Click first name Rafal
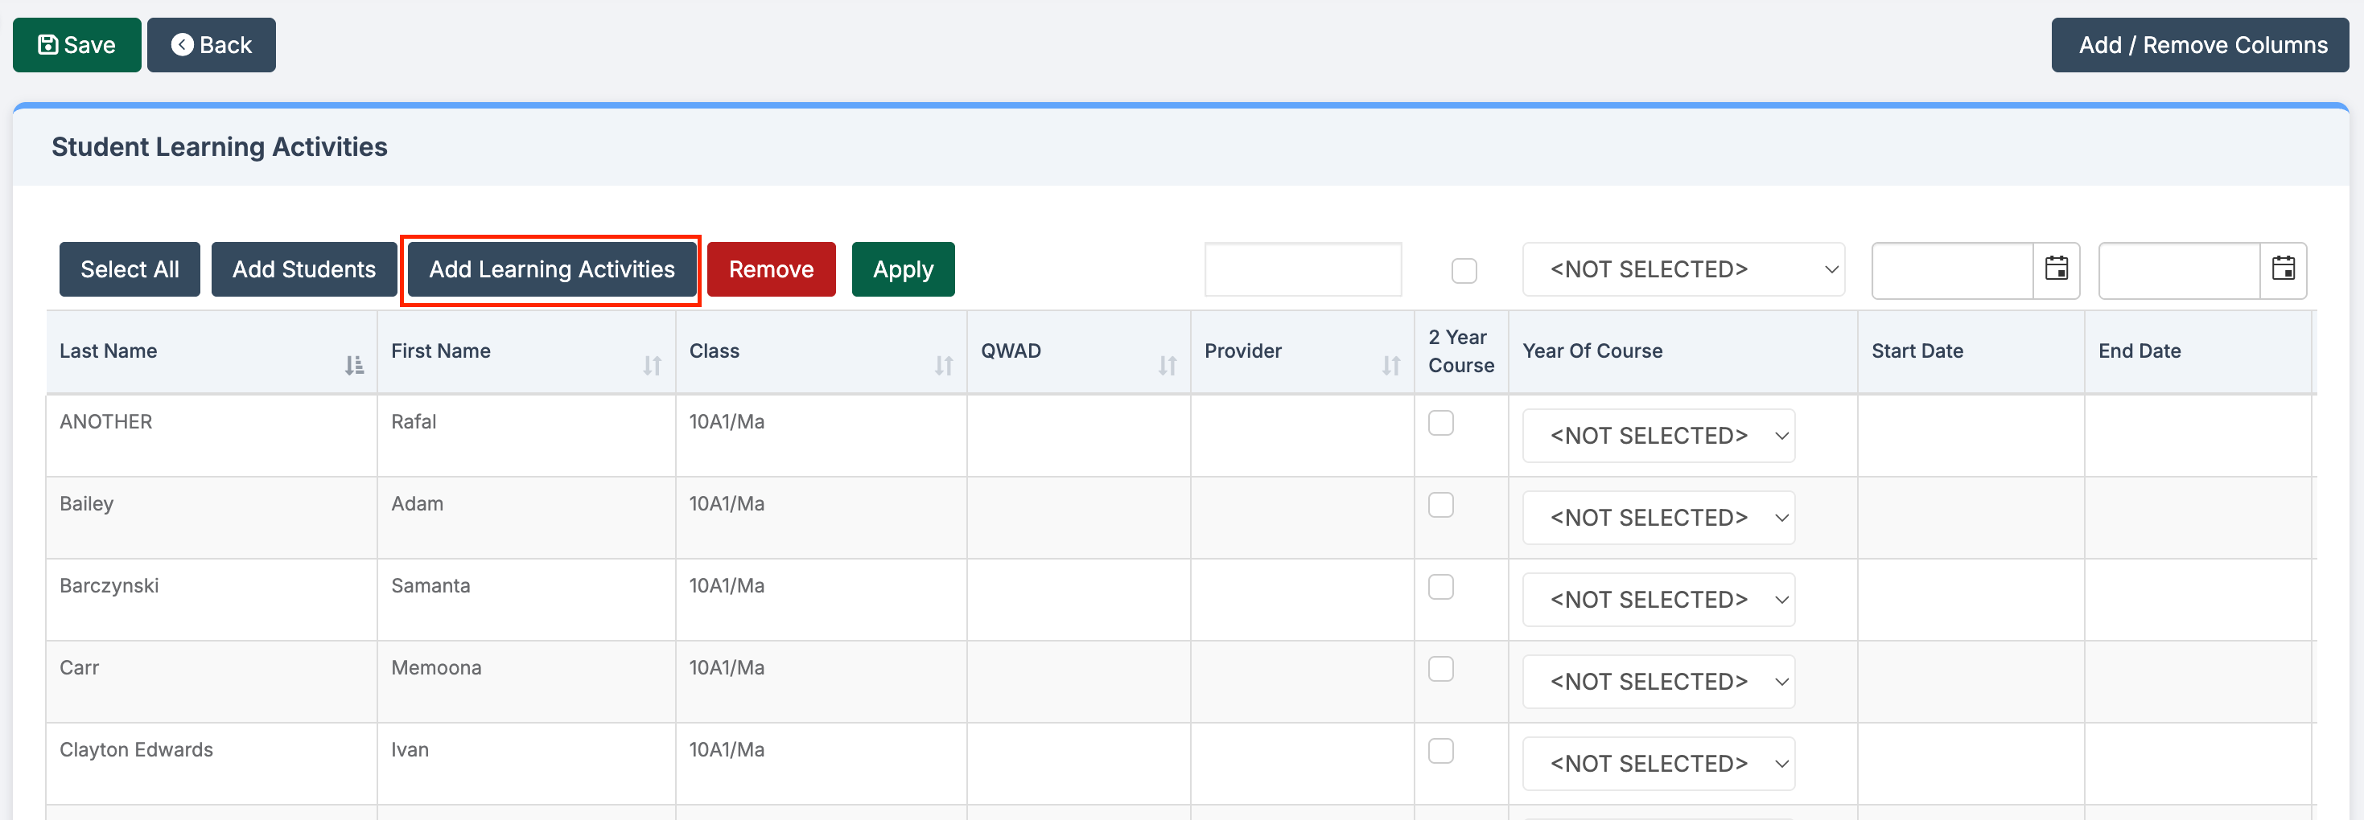Screen dimensions: 2364x820 [x=414, y=422]
